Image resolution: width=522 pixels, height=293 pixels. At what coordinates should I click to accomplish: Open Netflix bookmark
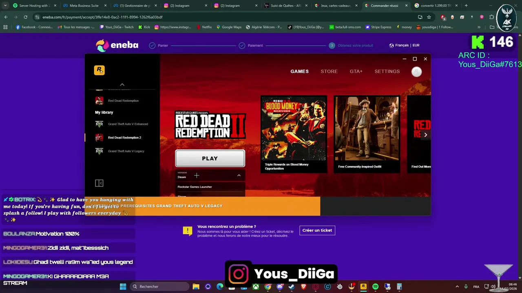(204, 27)
